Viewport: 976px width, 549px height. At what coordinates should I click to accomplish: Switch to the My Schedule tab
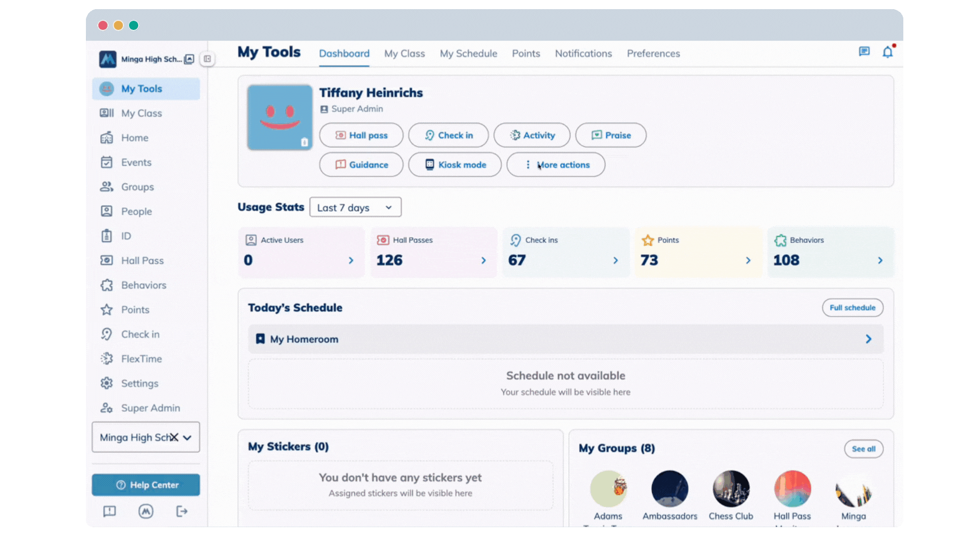click(x=468, y=54)
